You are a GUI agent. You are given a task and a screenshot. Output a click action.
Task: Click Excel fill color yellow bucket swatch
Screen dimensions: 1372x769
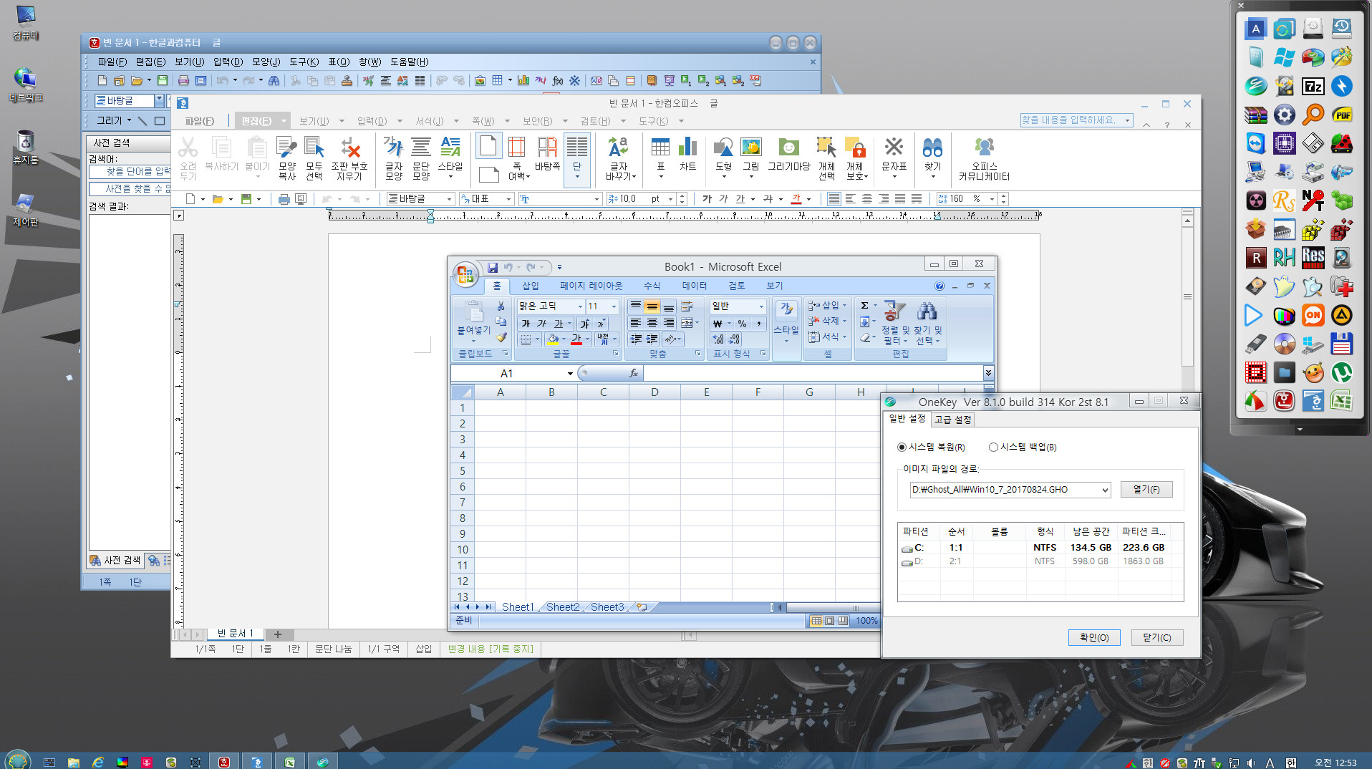[x=553, y=339]
